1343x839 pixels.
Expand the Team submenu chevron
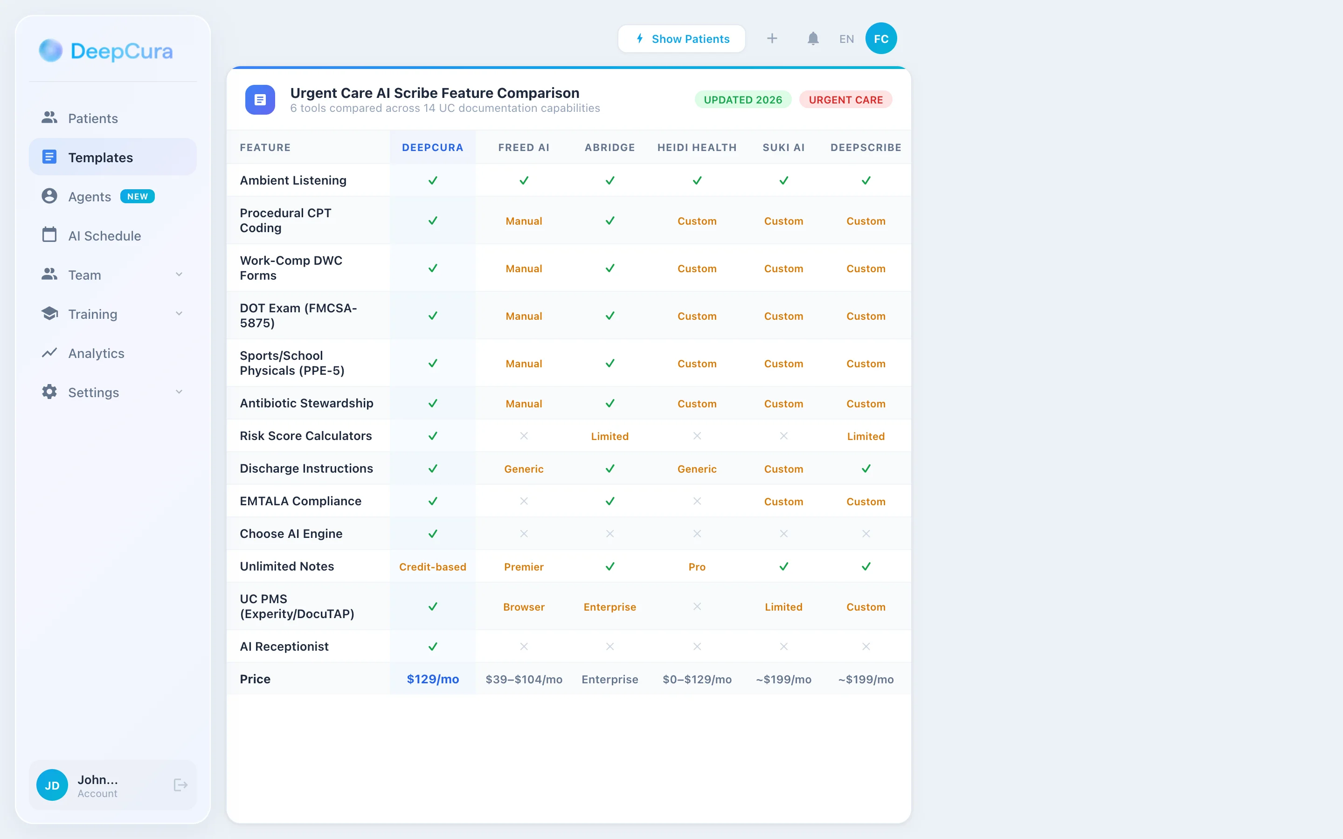coord(179,275)
